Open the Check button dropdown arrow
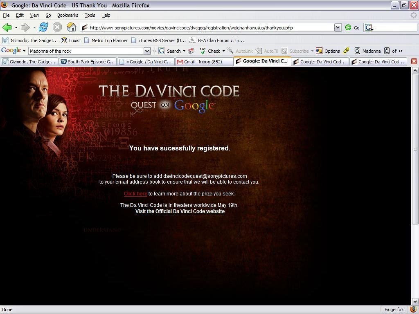 coord(223,51)
